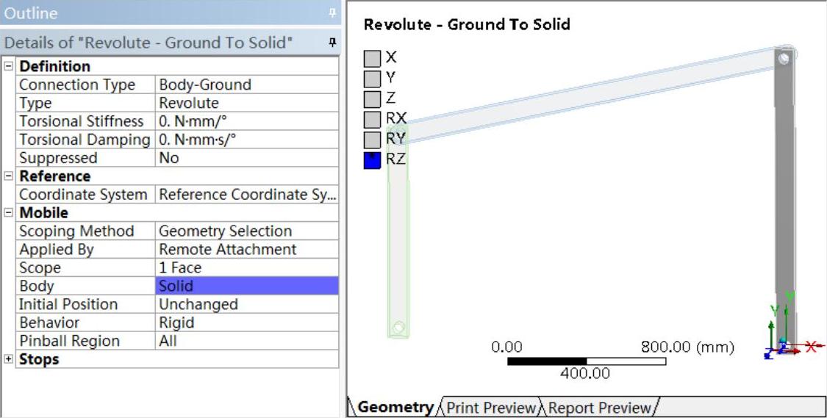Viewport: 827px width, 418px height.
Task: Collapse the Definition section
Action: [x=8, y=67]
